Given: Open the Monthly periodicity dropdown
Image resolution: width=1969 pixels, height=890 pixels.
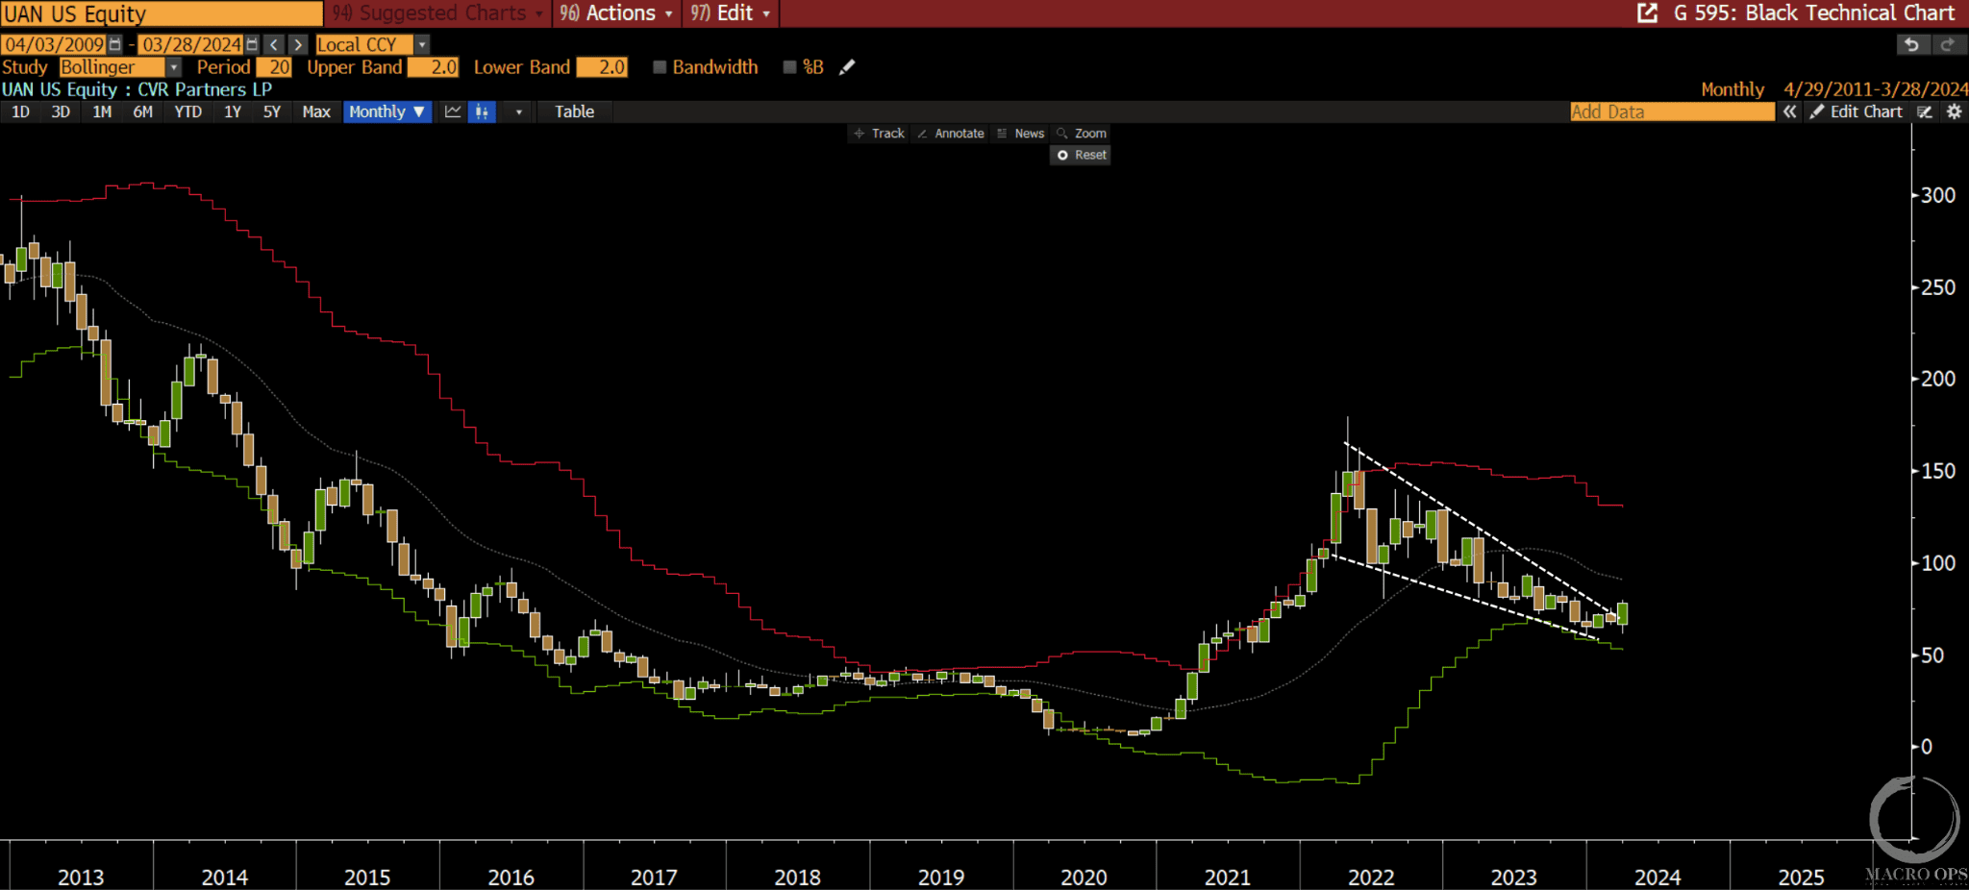Looking at the screenshot, I should pyautogui.click(x=387, y=111).
